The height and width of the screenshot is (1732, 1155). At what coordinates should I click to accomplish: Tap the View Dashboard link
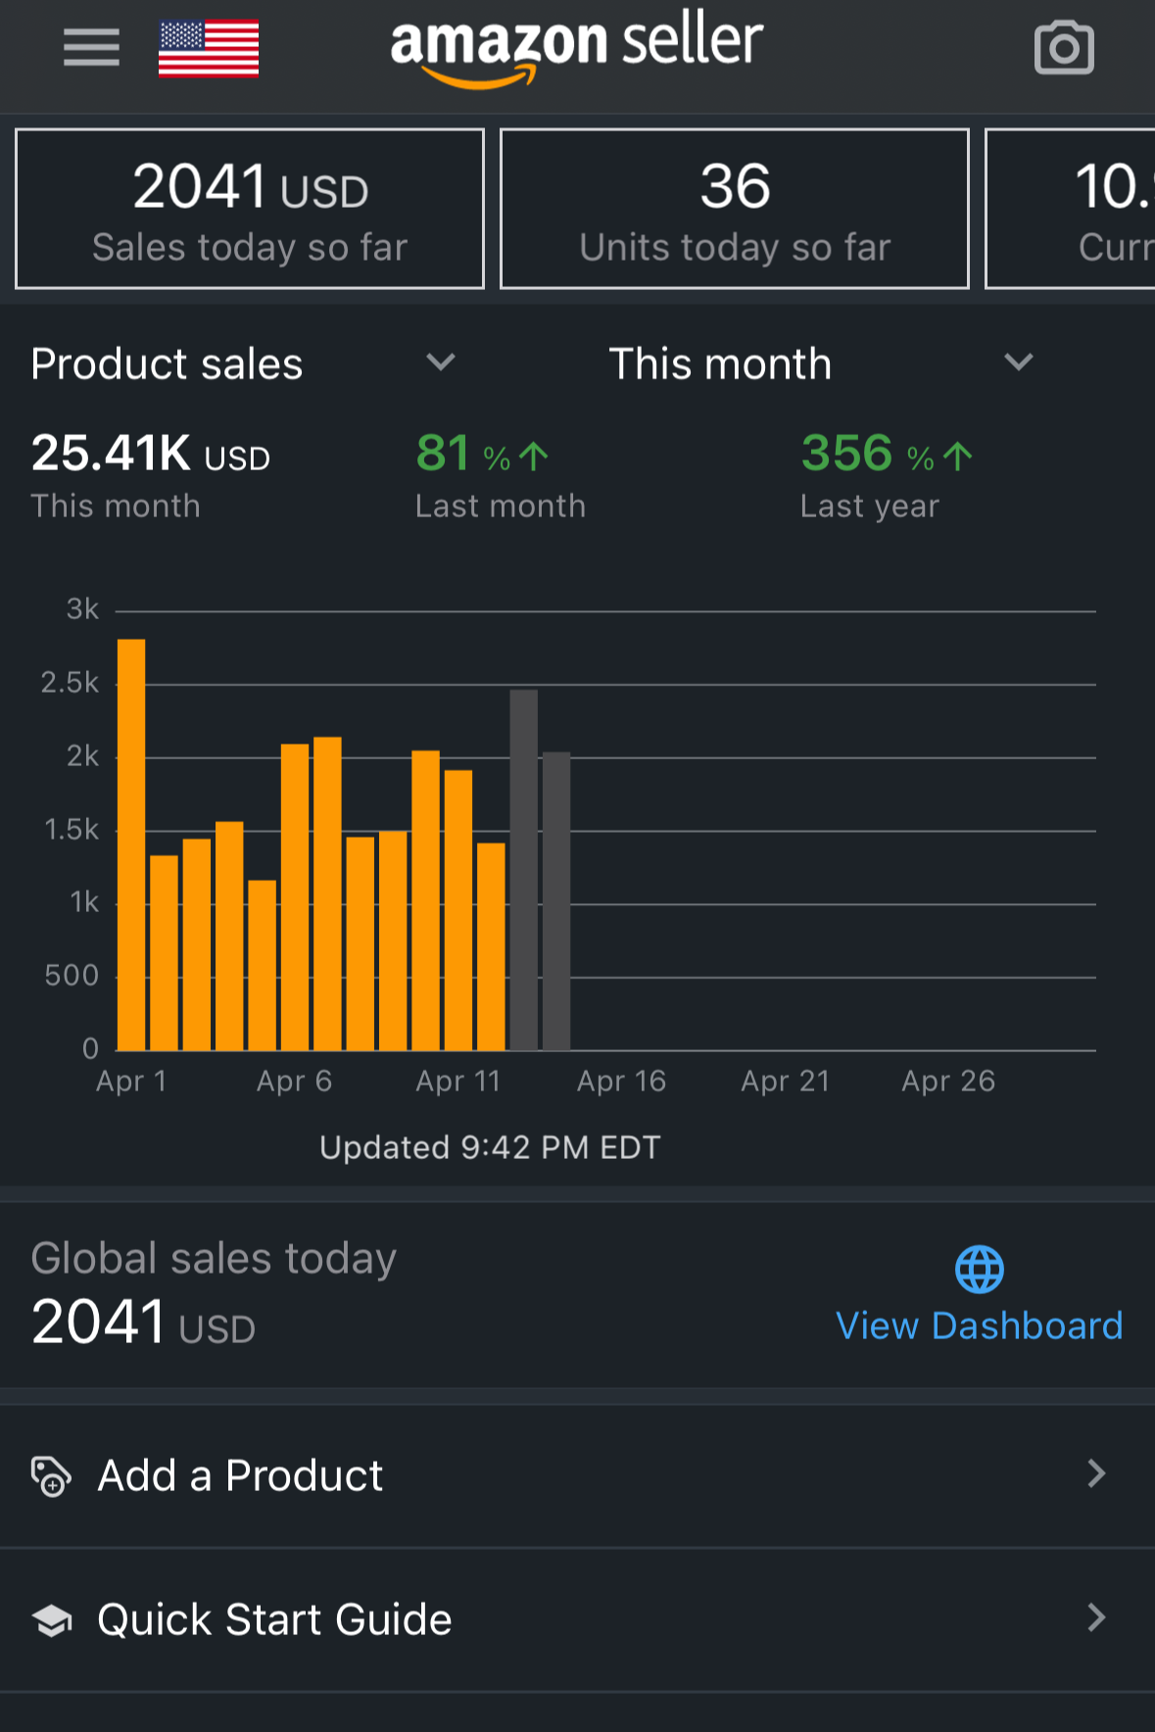click(x=979, y=1325)
